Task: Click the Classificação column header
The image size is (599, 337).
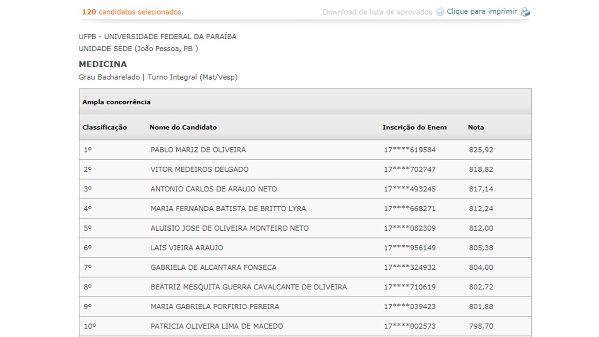Action: coord(104,127)
